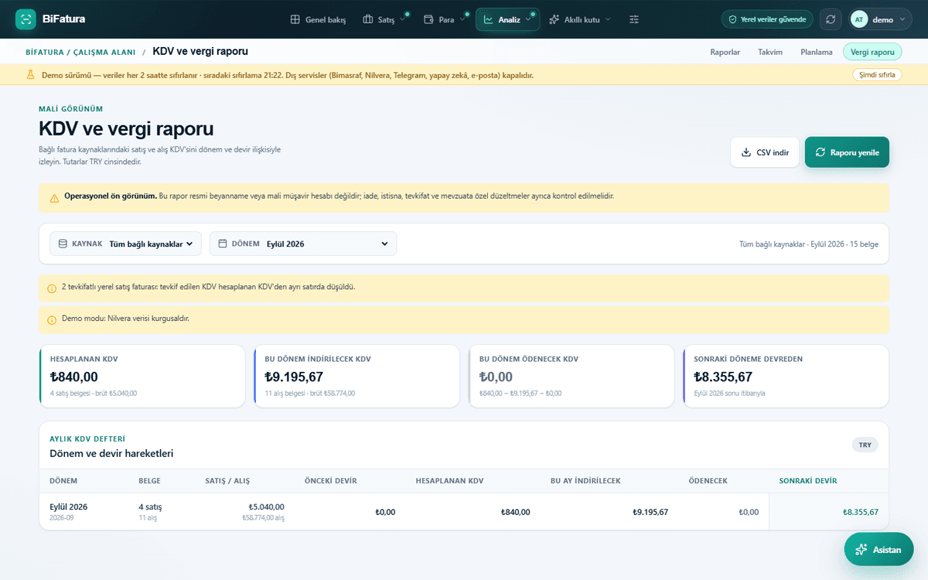Viewport: 928px width, 580px height.
Task: Open the Asistan floating button
Action: 879,550
